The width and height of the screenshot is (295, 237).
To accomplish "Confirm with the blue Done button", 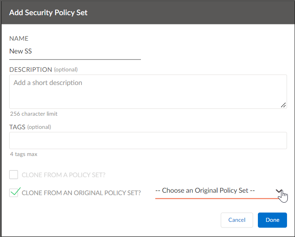I will pyautogui.click(x=272, y=220).
